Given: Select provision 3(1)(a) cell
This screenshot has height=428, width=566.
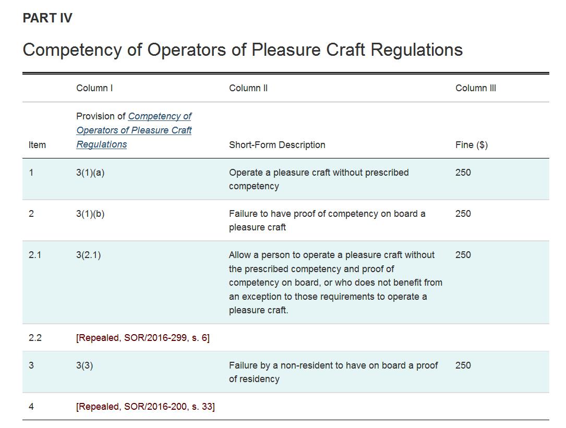Looking at the screenshot, I should tap(90, 173).
